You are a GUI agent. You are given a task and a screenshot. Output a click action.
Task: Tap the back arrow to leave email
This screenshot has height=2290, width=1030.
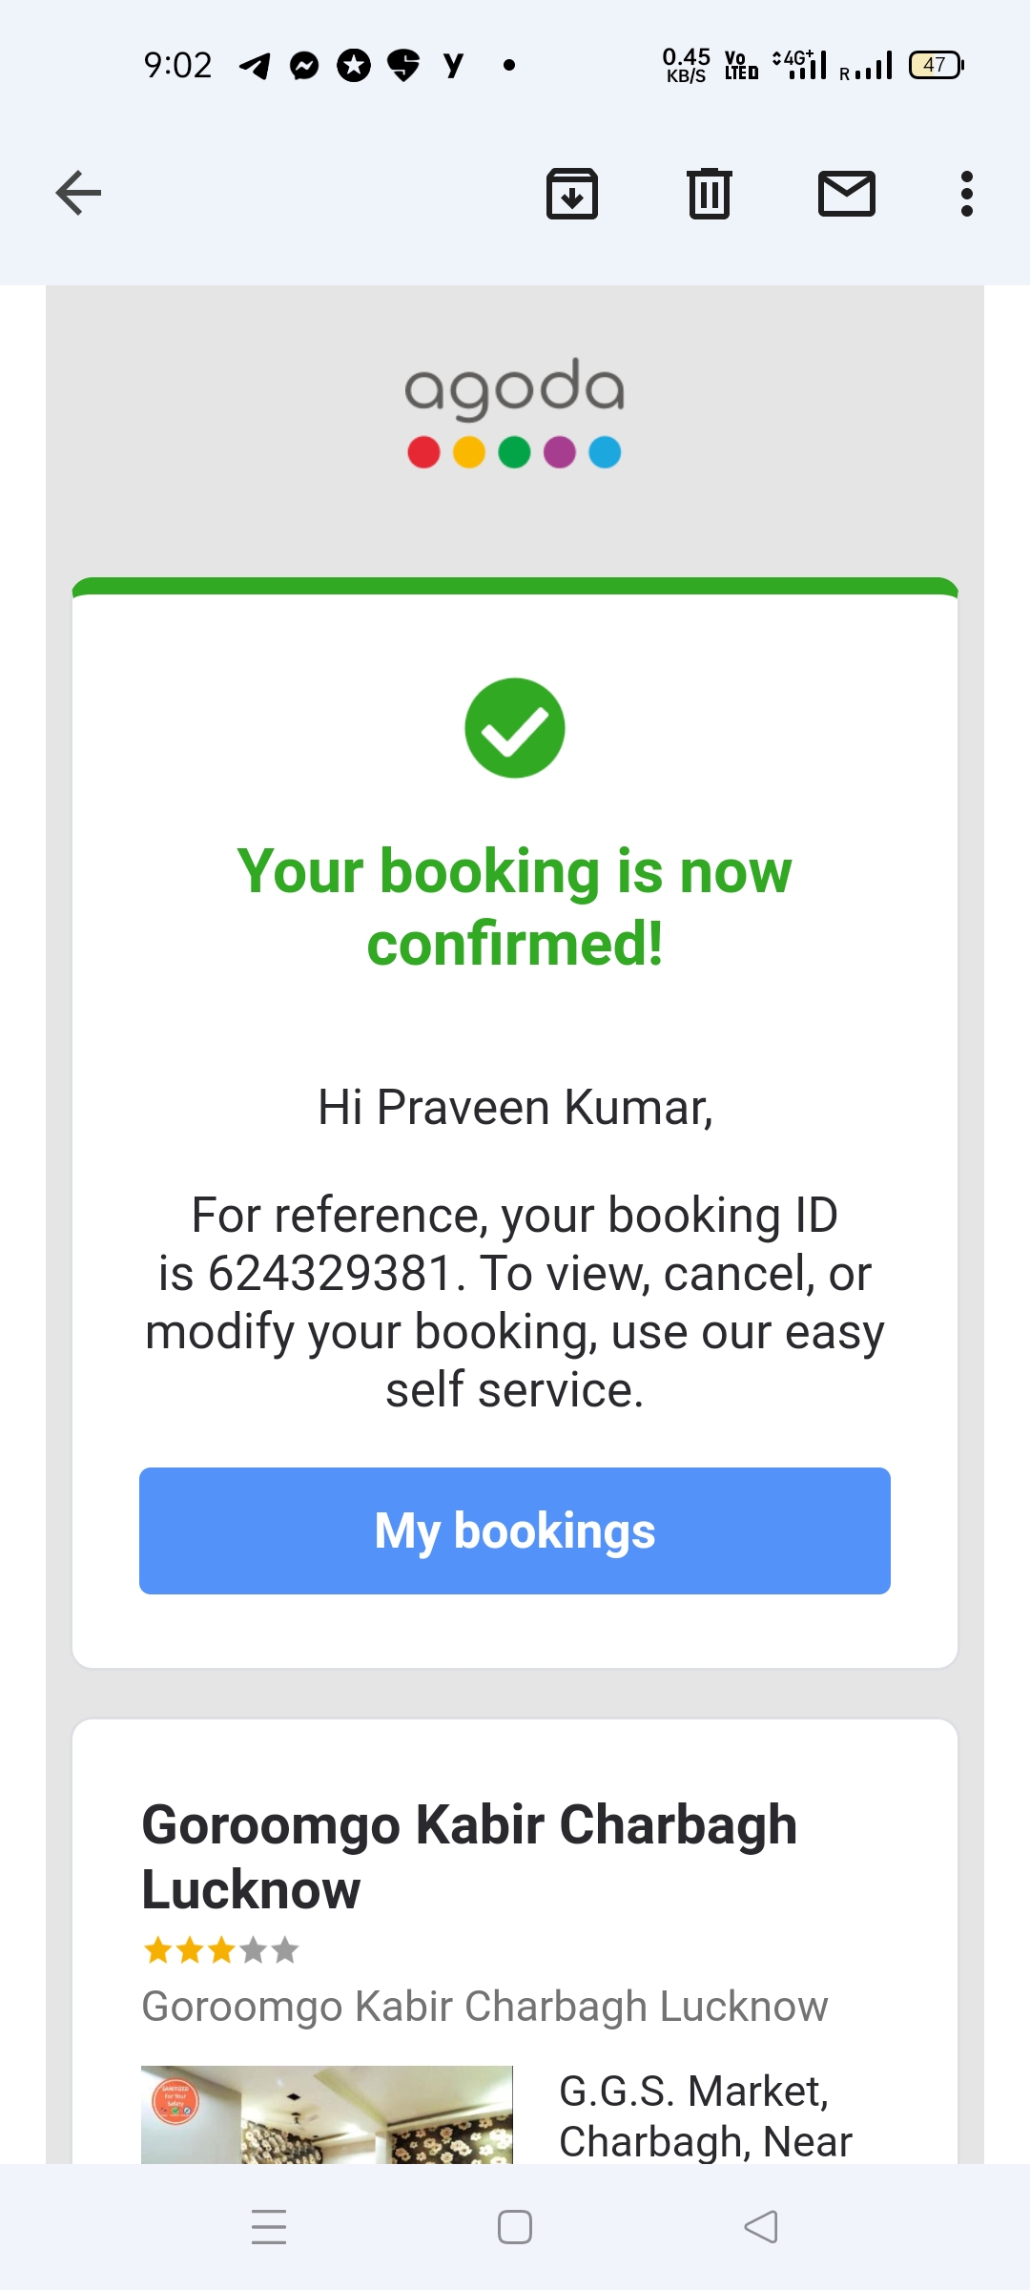coord(78,194)
